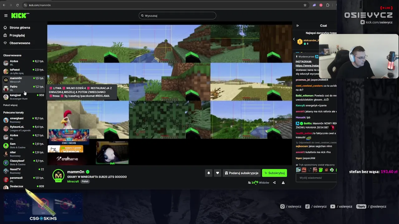Open the Obserwowane page

point(20,43)
